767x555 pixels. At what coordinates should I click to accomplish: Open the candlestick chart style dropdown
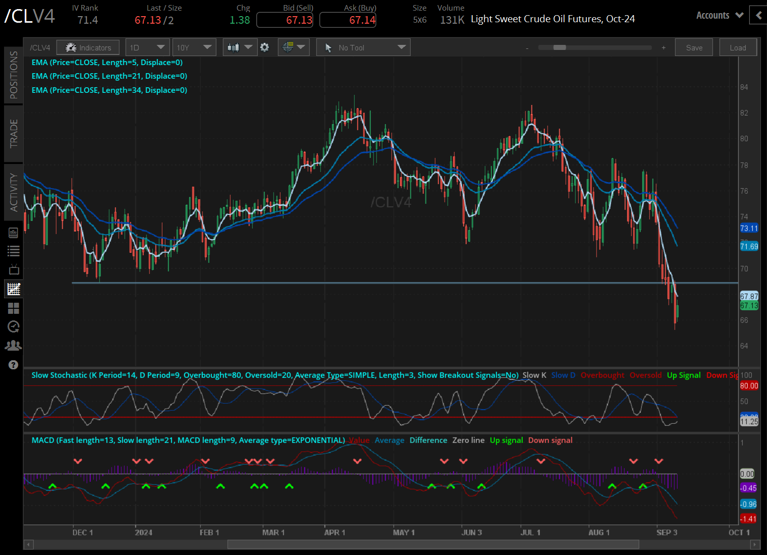(x=240, y=47)
